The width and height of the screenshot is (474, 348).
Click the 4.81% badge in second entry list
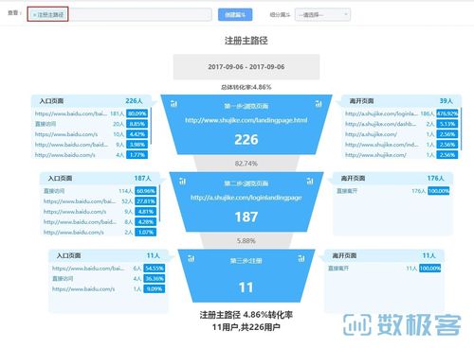tap(145, 212)
